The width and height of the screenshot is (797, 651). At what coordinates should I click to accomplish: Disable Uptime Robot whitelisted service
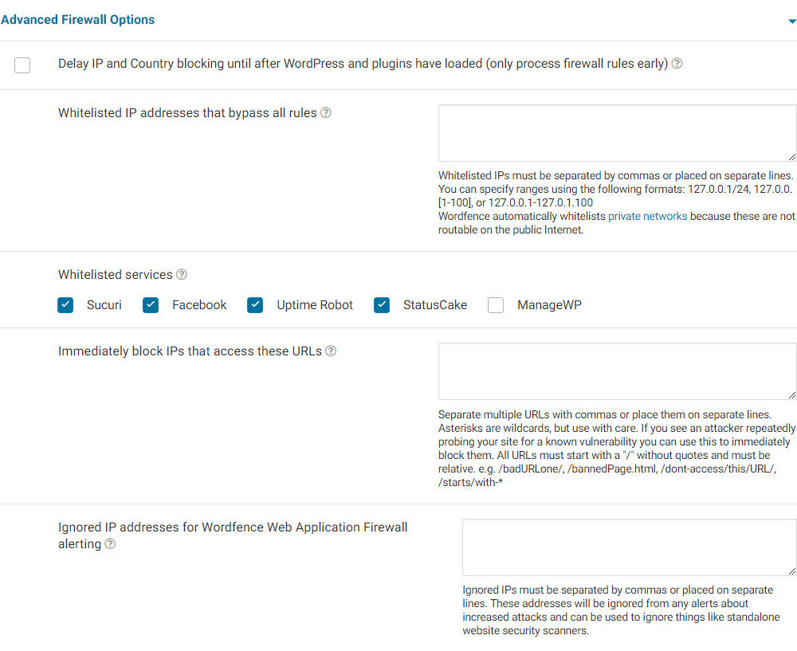click(x=255, y=305)
